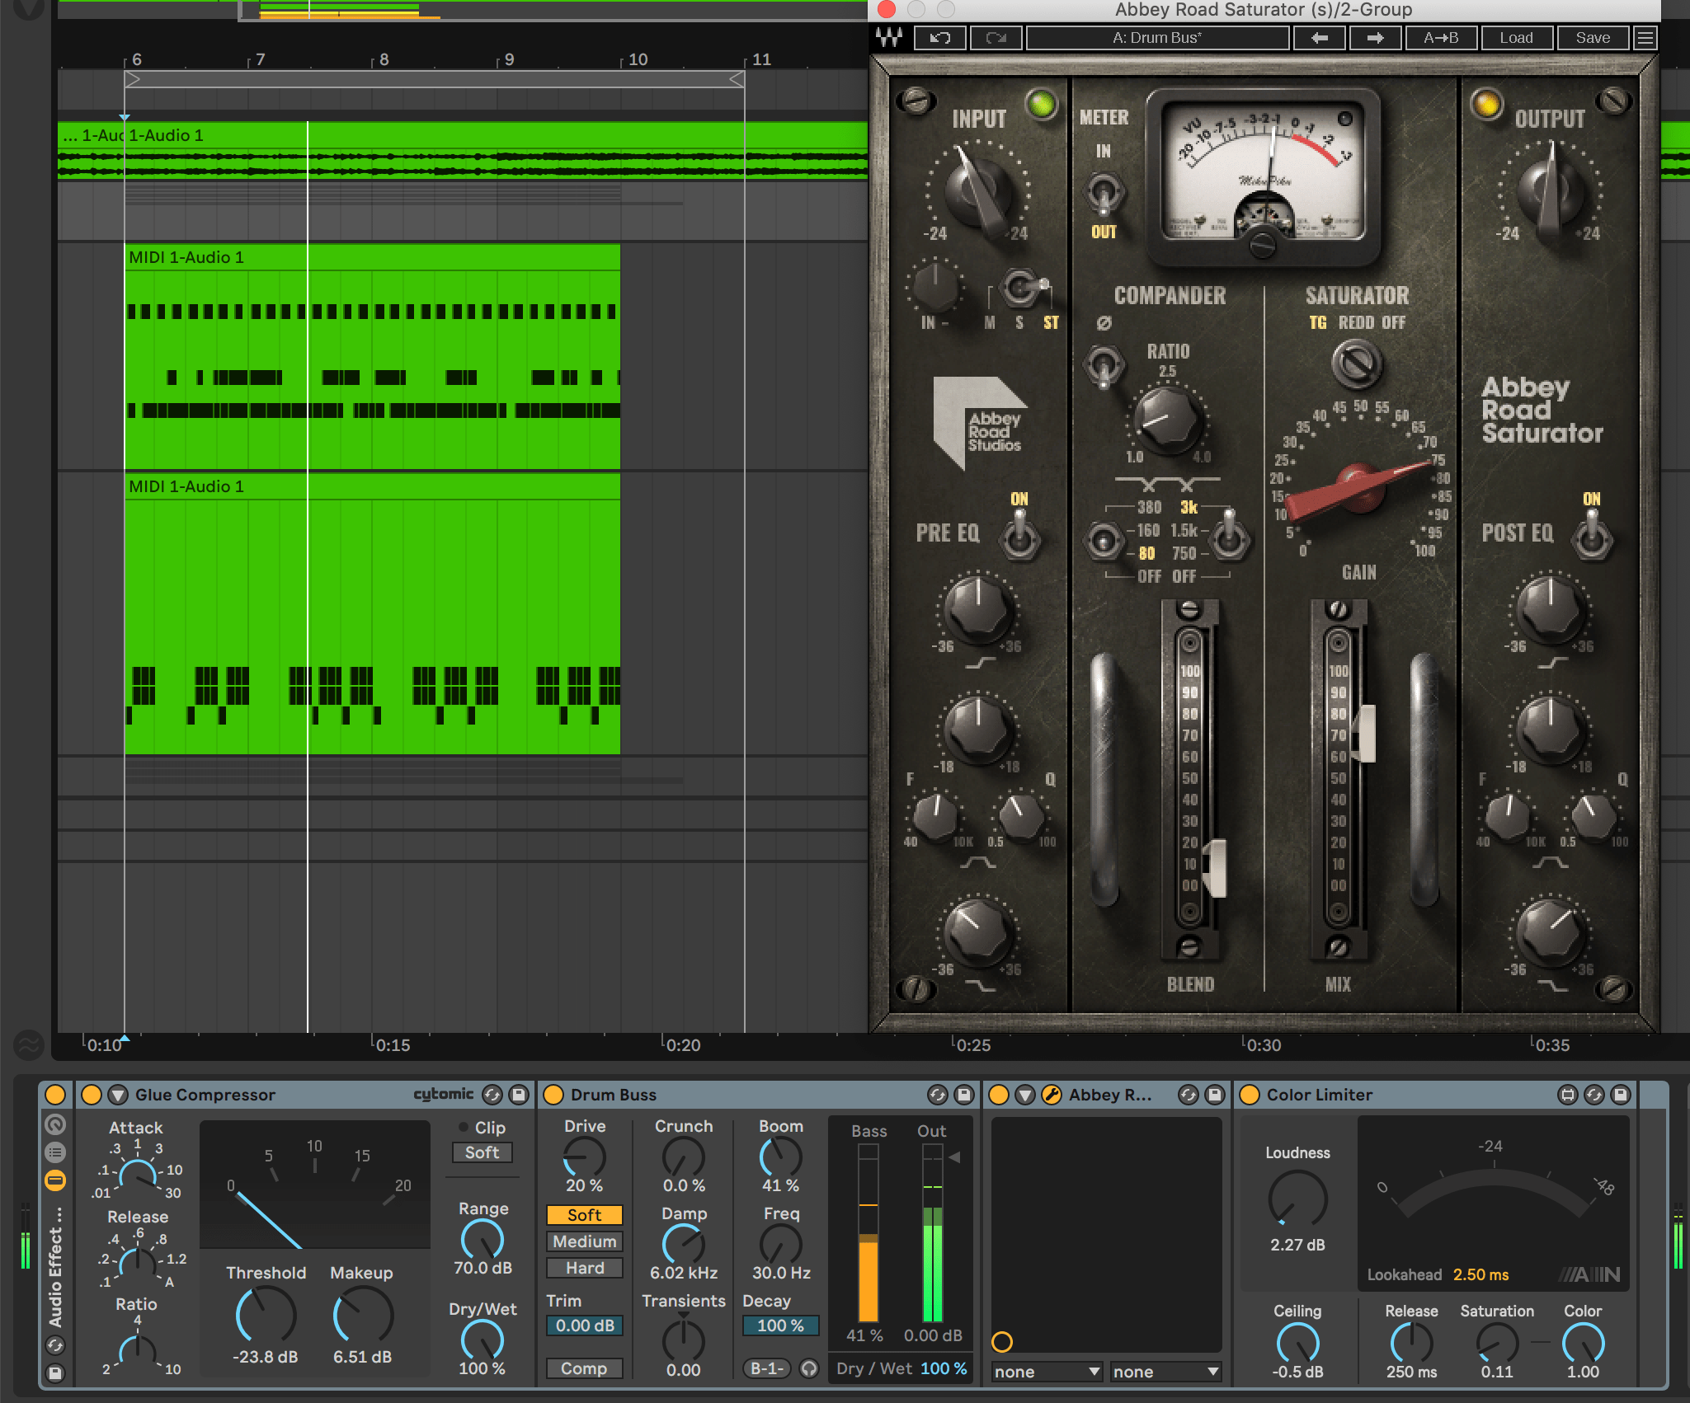Save the Glue Compressor preset with disk icon

click(519, 1095)
